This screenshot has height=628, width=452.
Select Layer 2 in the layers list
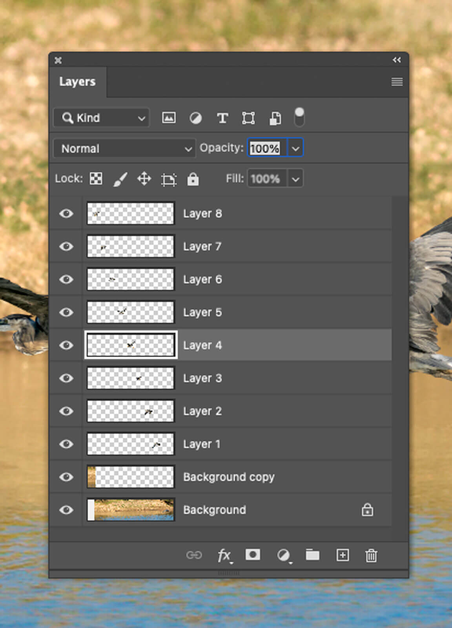pos(235,411)
